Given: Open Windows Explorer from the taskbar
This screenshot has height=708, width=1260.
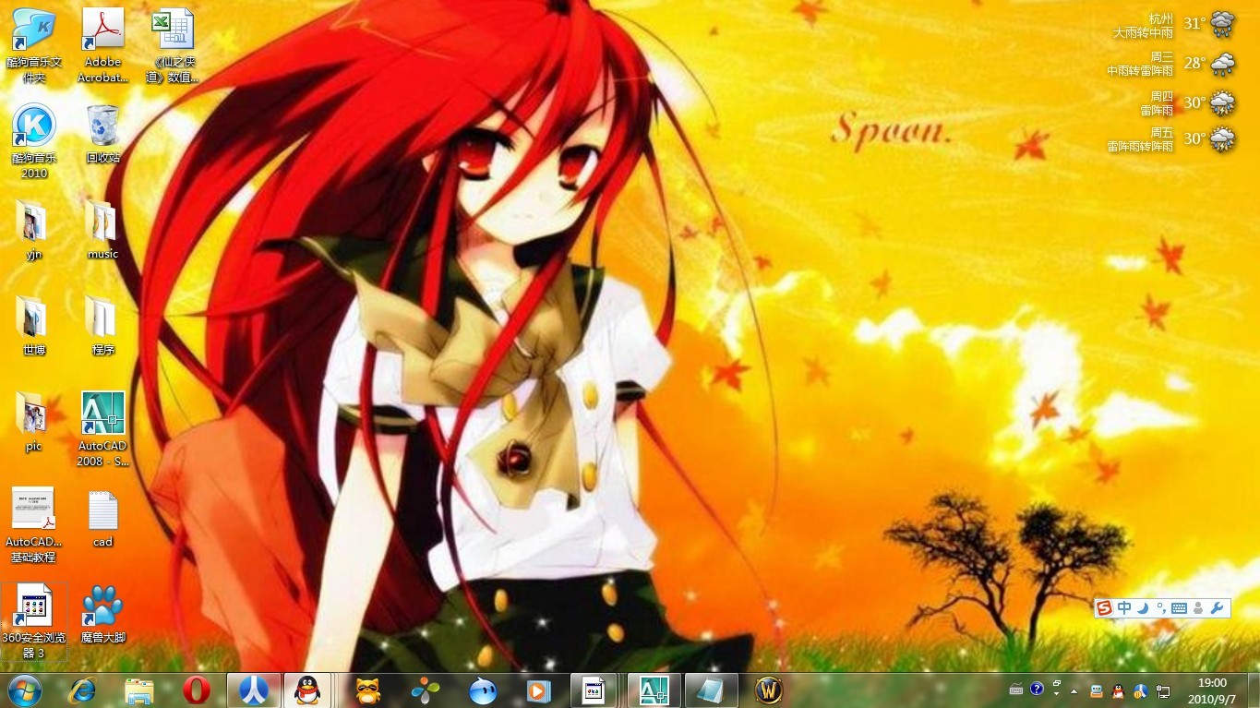Looking at the screenshot, I should [x=139, y=690].
